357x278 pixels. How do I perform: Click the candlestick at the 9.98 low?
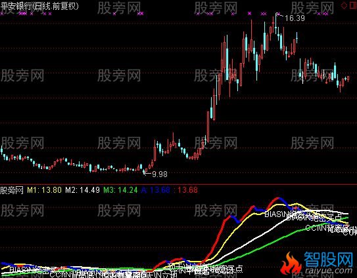[144, 172]
